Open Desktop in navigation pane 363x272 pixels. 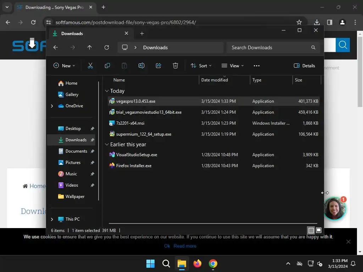tap(71, 128)
